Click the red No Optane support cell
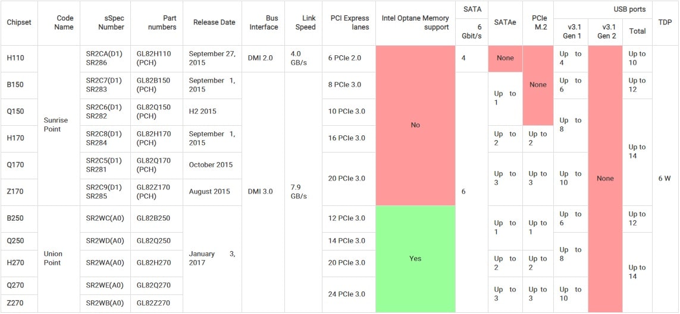The image size is (680, 314). pyautogui.click(x=415, y=125)
